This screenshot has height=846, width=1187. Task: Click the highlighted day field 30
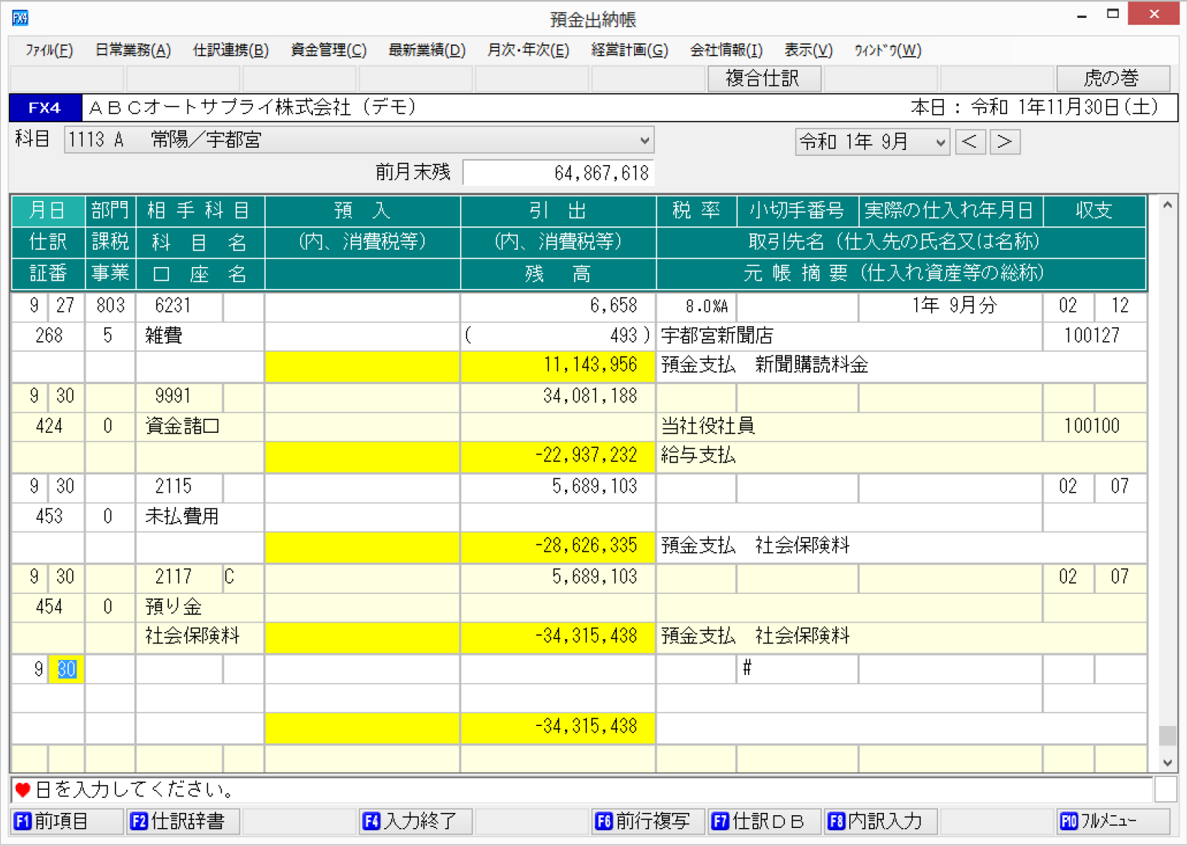(66, 669)
